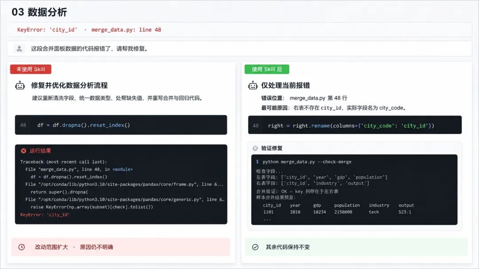Click the clock icon in the pink footer
The width and height of the screenshot is (479, 269).
point(21,247)
